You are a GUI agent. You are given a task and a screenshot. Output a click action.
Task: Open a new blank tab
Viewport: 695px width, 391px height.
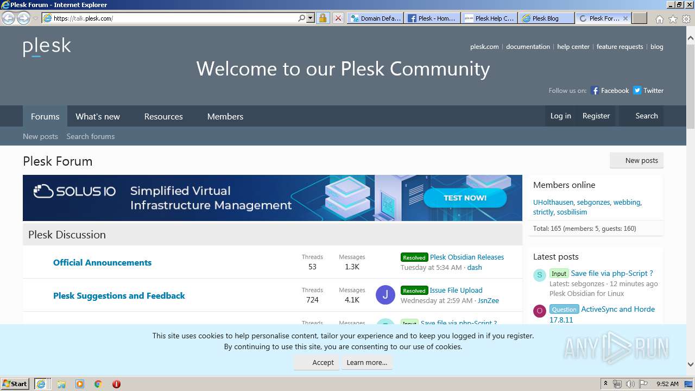coord(640,18)
